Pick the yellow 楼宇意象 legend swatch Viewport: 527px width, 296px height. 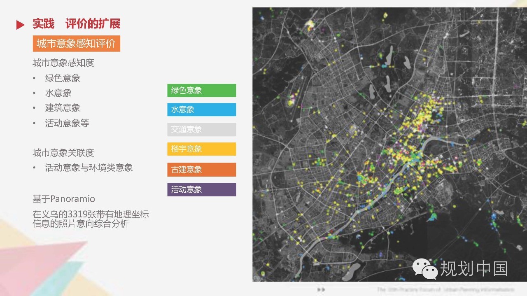202,149
